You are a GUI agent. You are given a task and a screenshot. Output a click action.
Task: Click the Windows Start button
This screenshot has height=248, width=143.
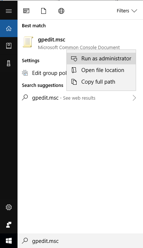(x=9, y=241)
